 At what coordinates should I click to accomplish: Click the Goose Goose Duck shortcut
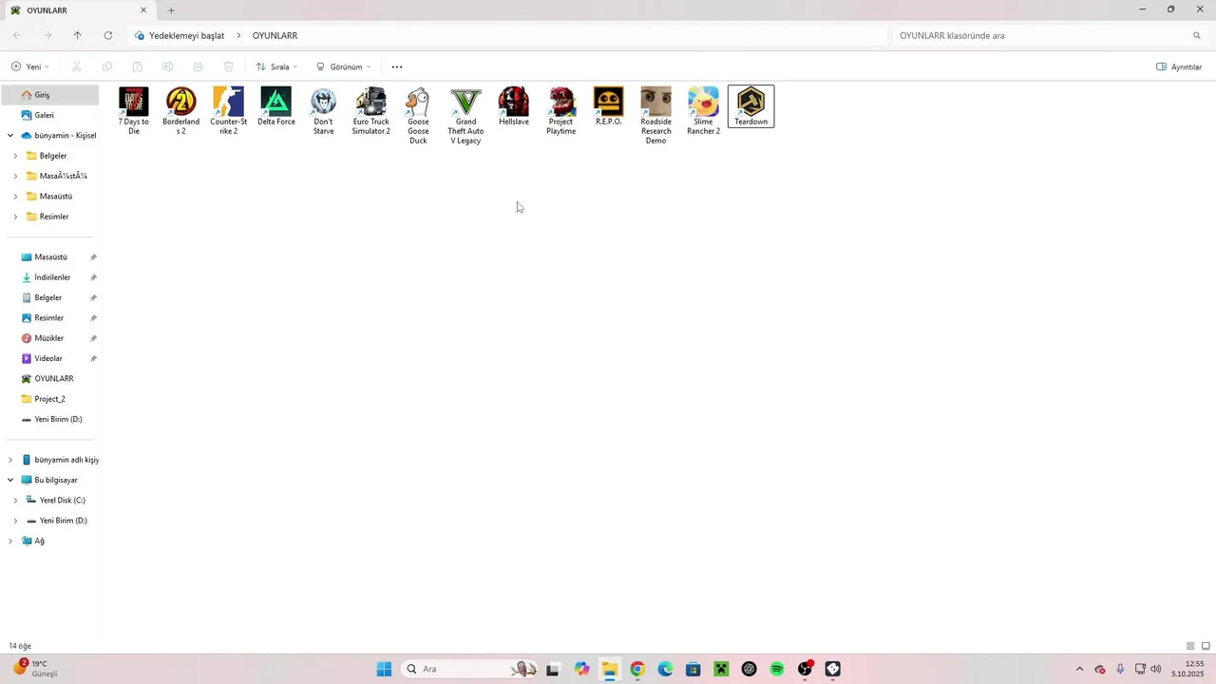pyautogui.click(x=418, y=116)
